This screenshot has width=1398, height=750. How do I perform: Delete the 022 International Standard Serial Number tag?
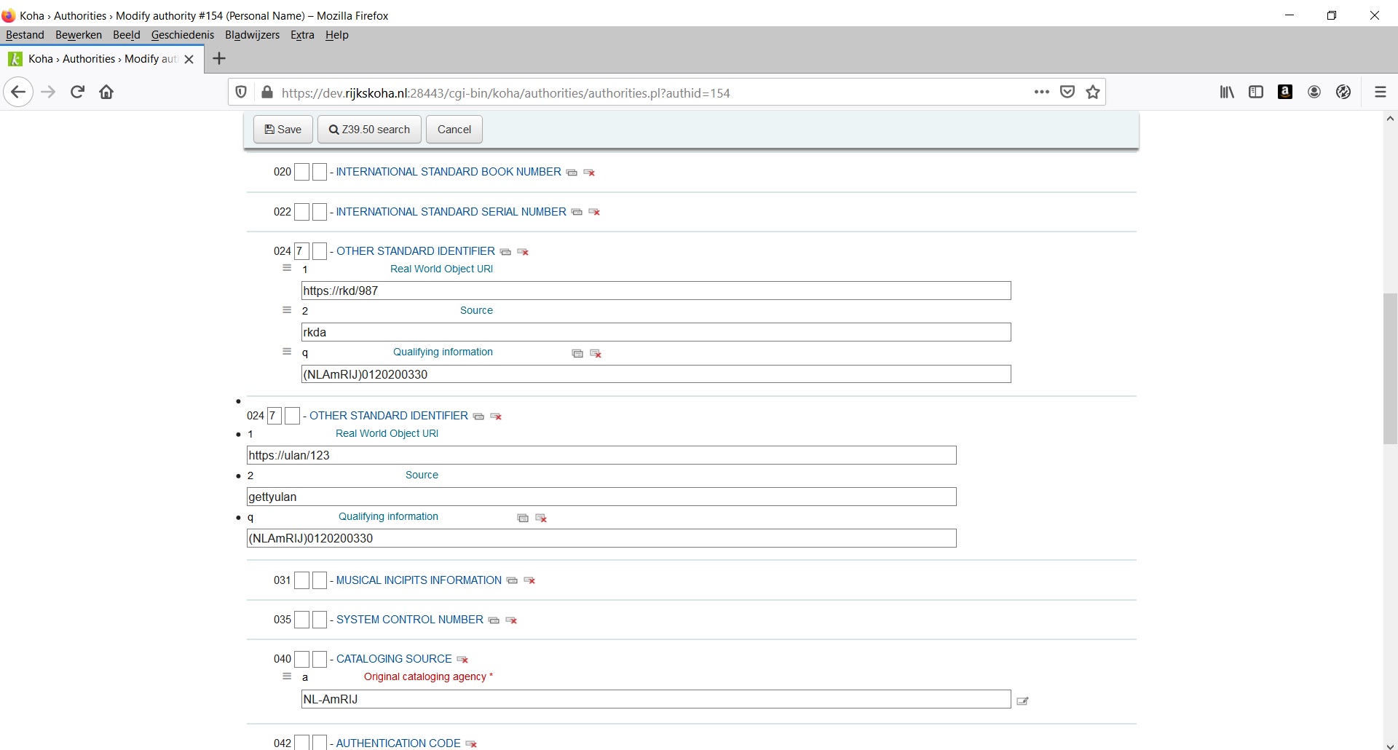pos(594,212)
